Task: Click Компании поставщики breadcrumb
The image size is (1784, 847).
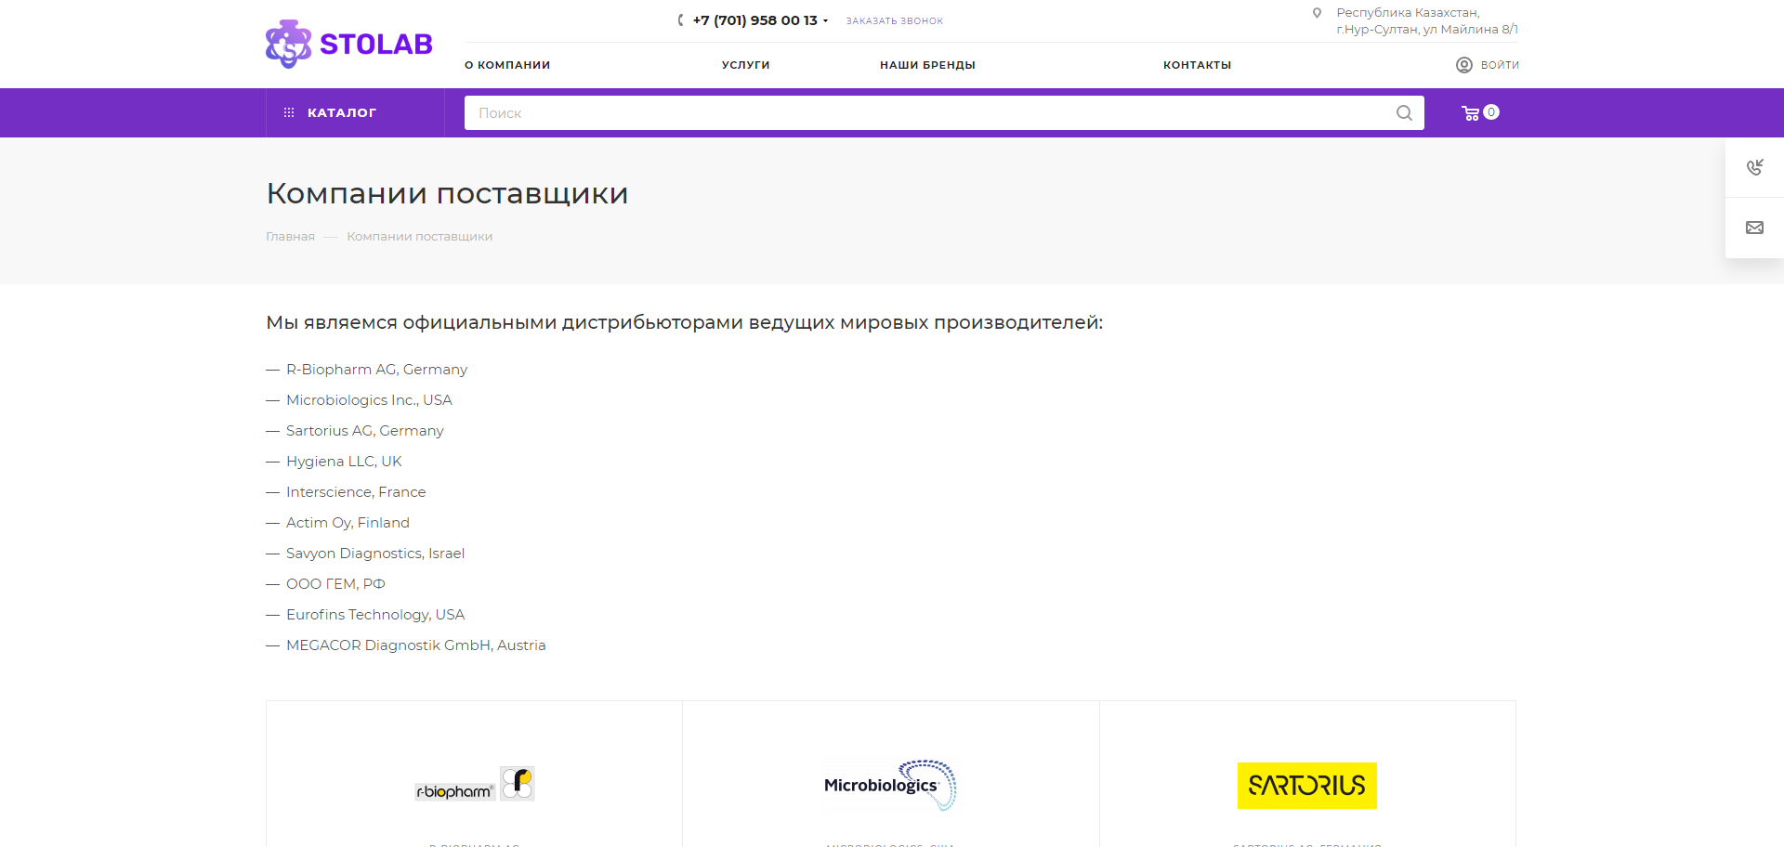Action: 420,237
